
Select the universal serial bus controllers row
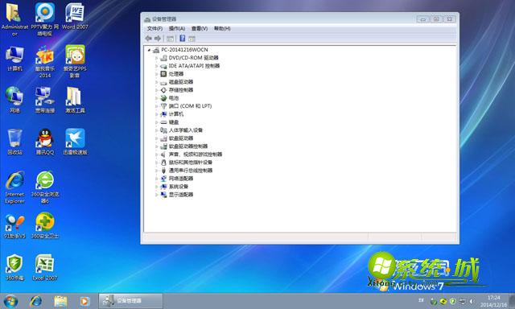(x=186, y=171)
